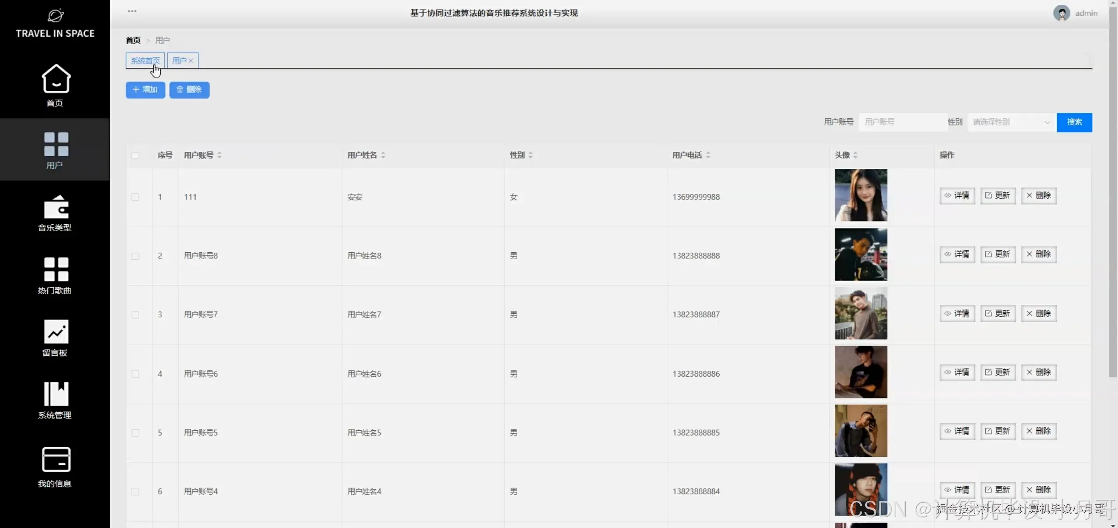Open the 我的信息 card icon

(x=56, y=459)
